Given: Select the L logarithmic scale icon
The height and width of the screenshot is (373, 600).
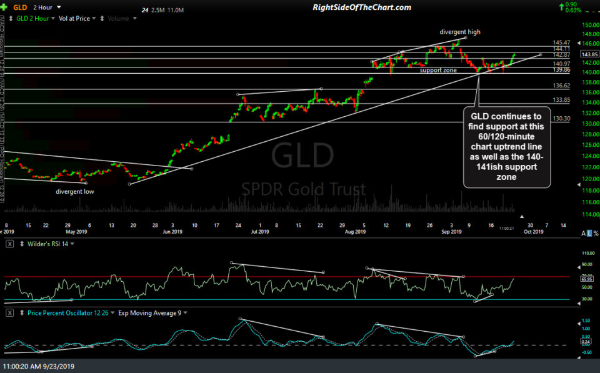Looking at the screenshot, I should 589,233.
